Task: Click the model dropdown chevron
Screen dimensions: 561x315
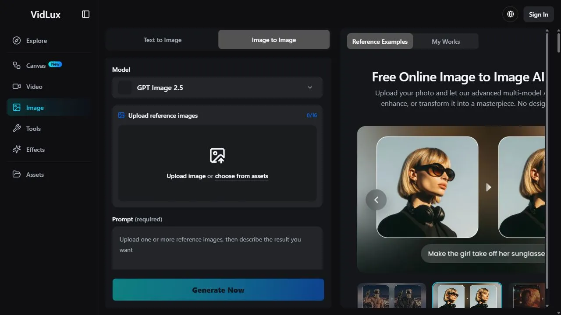Action: click(310, 87)
